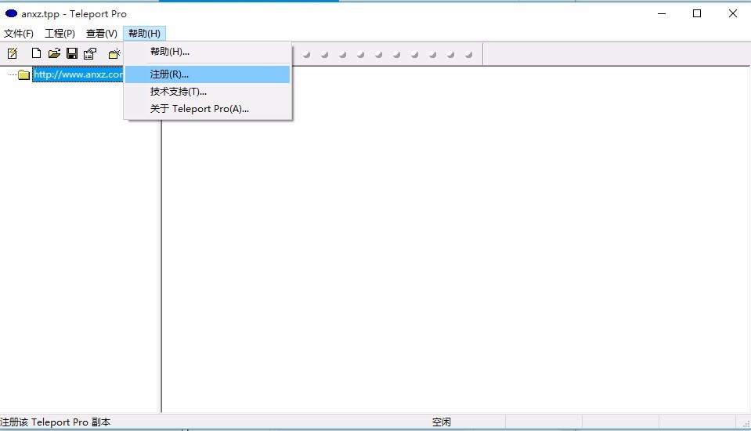Select 技术支持(T)... menu entry

pyautogui.click(x=208, y=92)
